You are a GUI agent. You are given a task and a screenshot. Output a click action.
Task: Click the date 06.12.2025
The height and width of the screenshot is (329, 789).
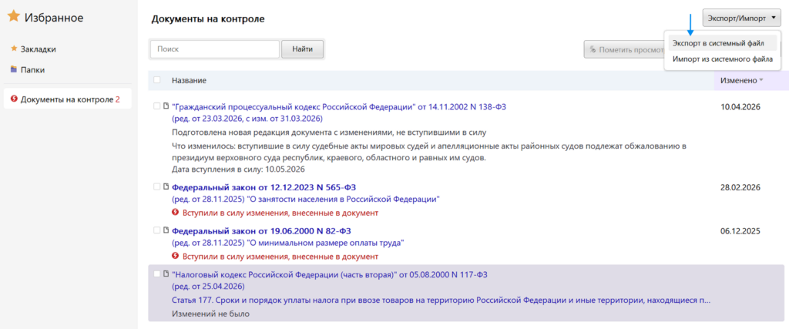740,231
